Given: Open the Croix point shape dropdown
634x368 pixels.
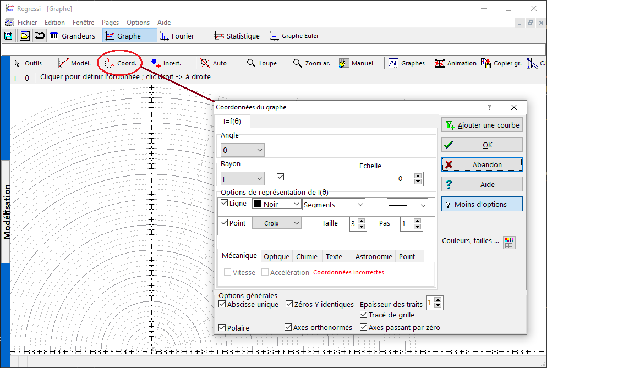Looking at the screenshot, I should pyautogui.click(x=277, y=223).
